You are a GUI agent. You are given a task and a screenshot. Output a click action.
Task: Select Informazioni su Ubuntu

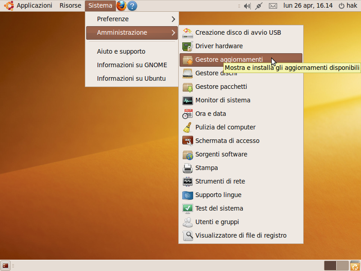[132, 78]
